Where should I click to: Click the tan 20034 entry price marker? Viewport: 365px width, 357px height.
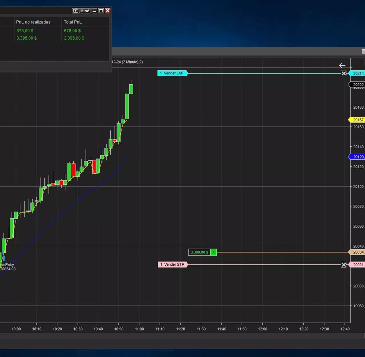click(358, 252)
